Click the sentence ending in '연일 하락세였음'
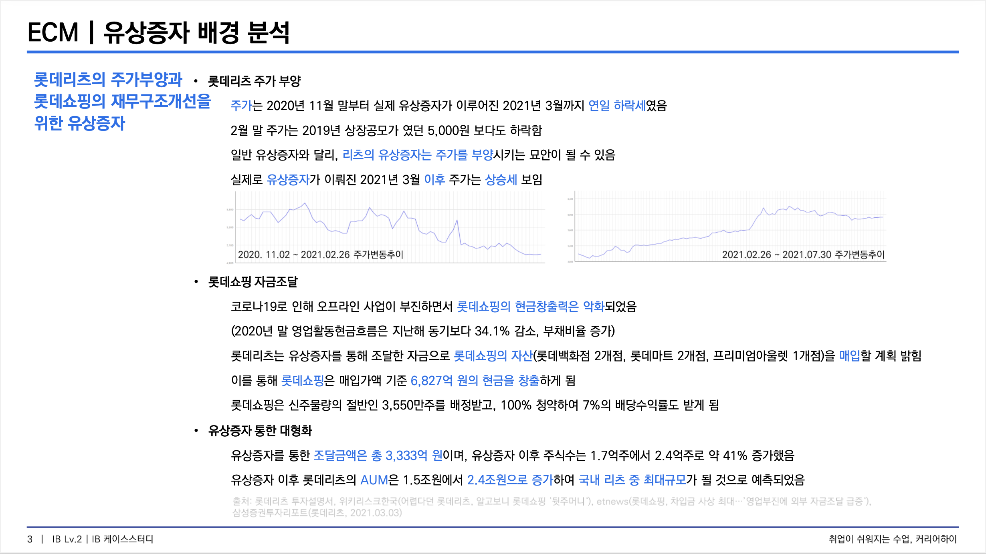 (449, 106)
